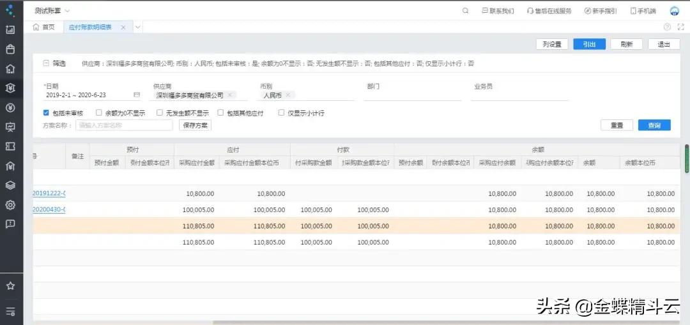Check the 包括其他应付 checkbox
This screenshot has width=690, height=325.
pyautogui.click(x=220, y=112)
